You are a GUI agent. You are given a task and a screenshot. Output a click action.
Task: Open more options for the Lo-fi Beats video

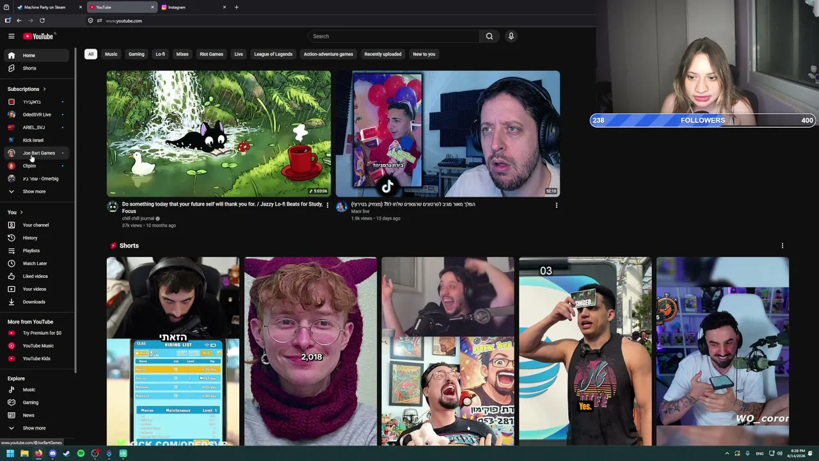pos(327,206)
